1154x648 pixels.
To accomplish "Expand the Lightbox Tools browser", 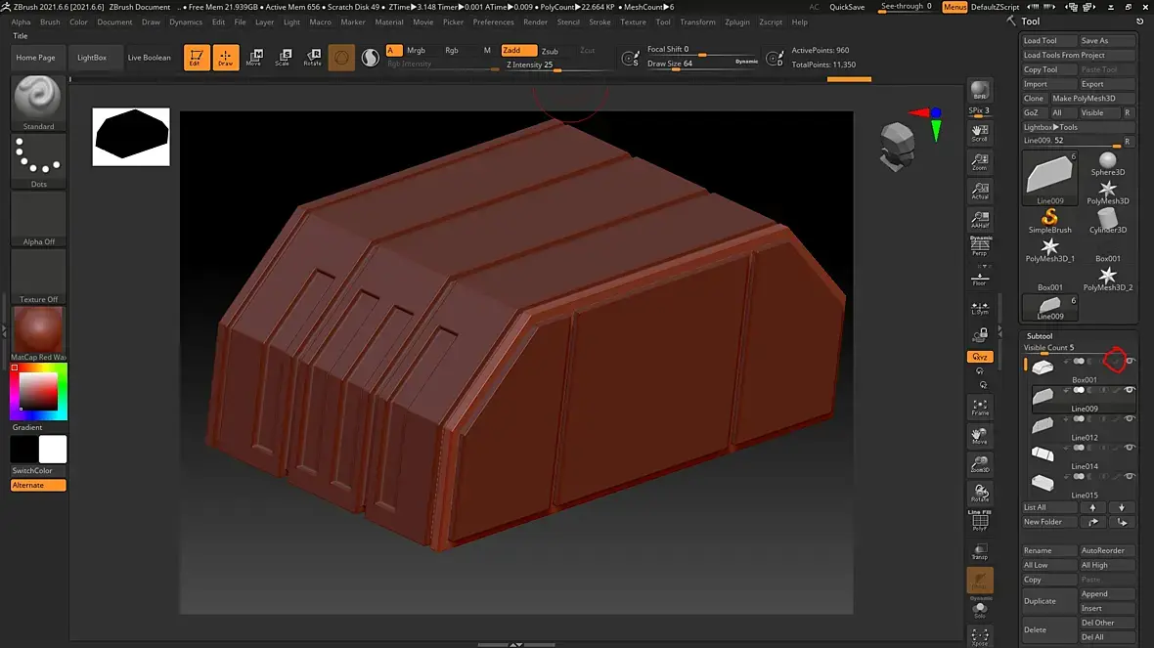I will [1051, 127].
